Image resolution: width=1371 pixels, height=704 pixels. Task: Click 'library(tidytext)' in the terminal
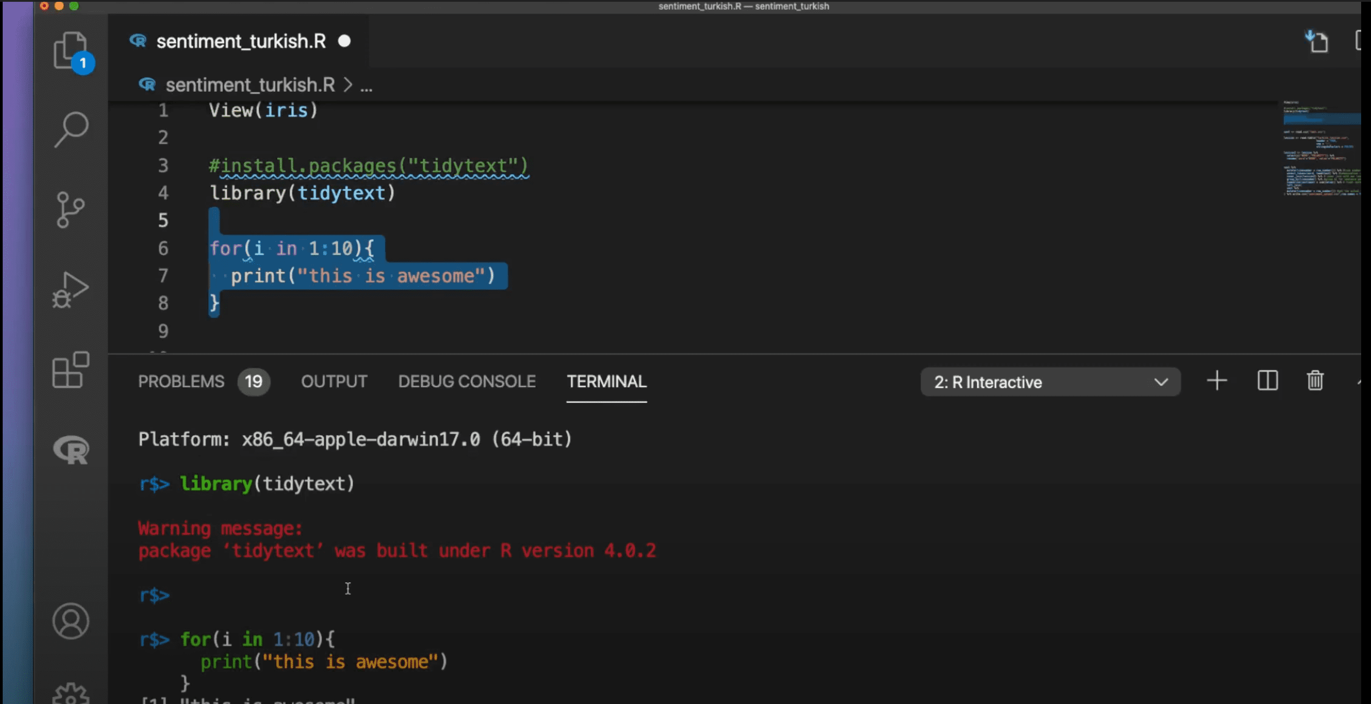coord(267,484)
